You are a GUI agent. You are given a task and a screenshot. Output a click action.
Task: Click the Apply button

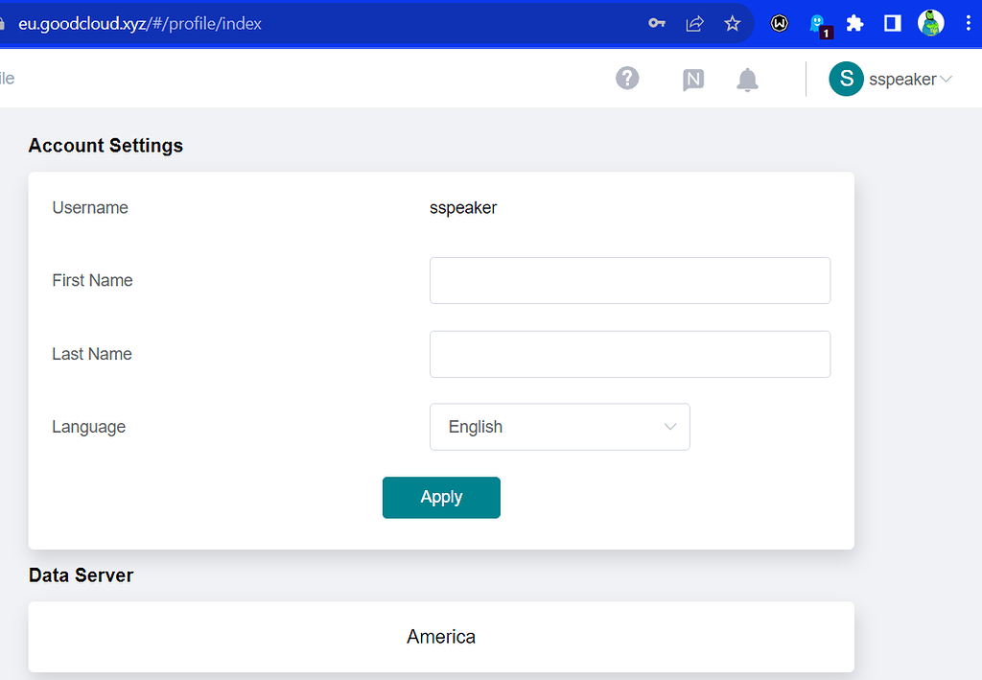441,498
